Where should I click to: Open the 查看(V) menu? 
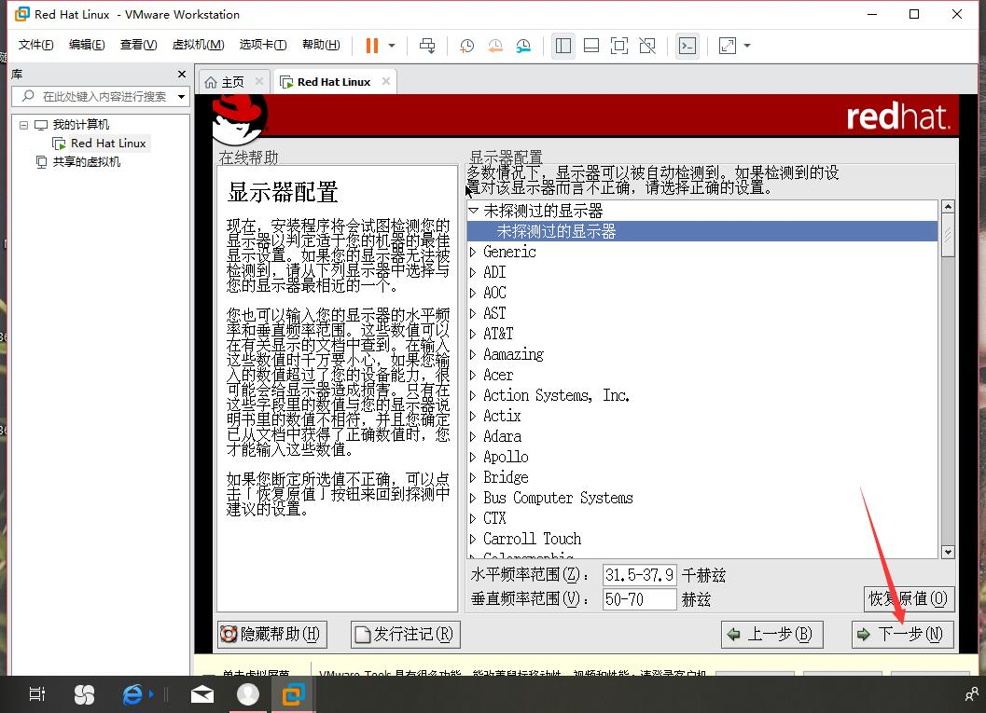pyautogui.click(x=138, y=45)
